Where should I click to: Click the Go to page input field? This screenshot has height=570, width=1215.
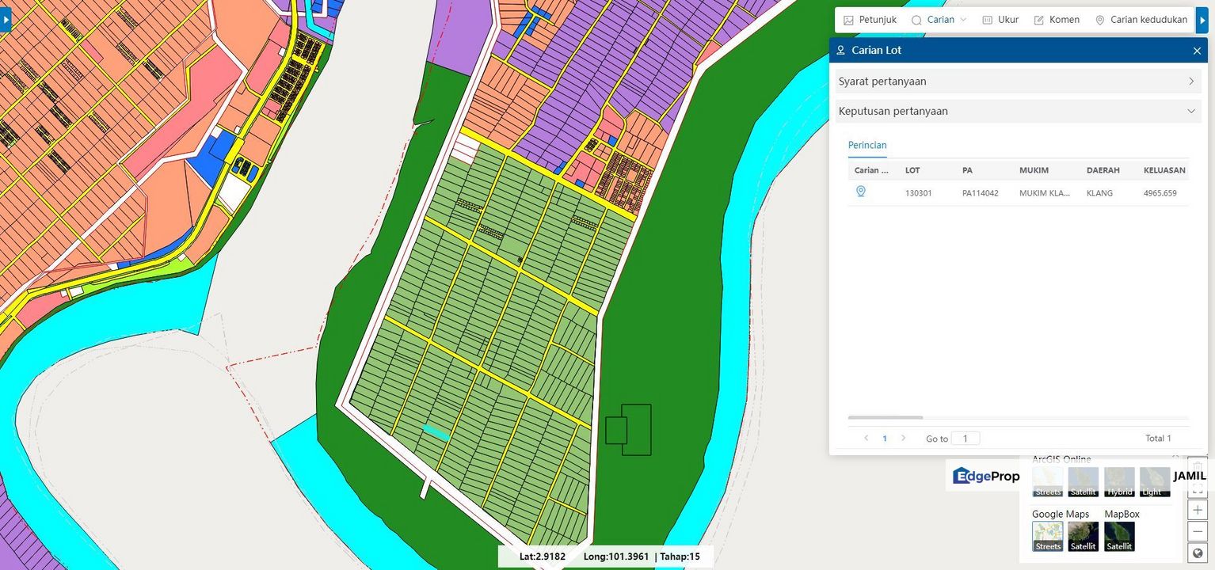(966, 439)
